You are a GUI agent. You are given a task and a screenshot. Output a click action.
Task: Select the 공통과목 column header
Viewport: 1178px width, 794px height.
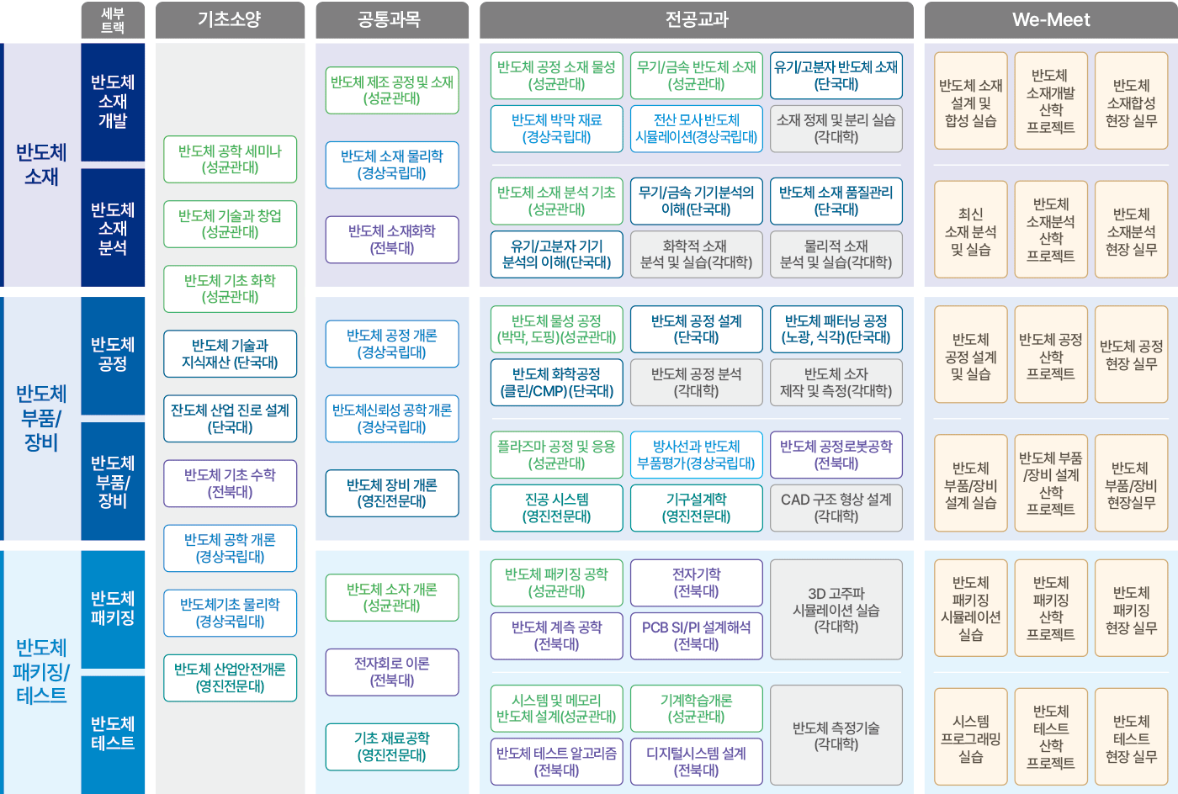coord(392,19)
